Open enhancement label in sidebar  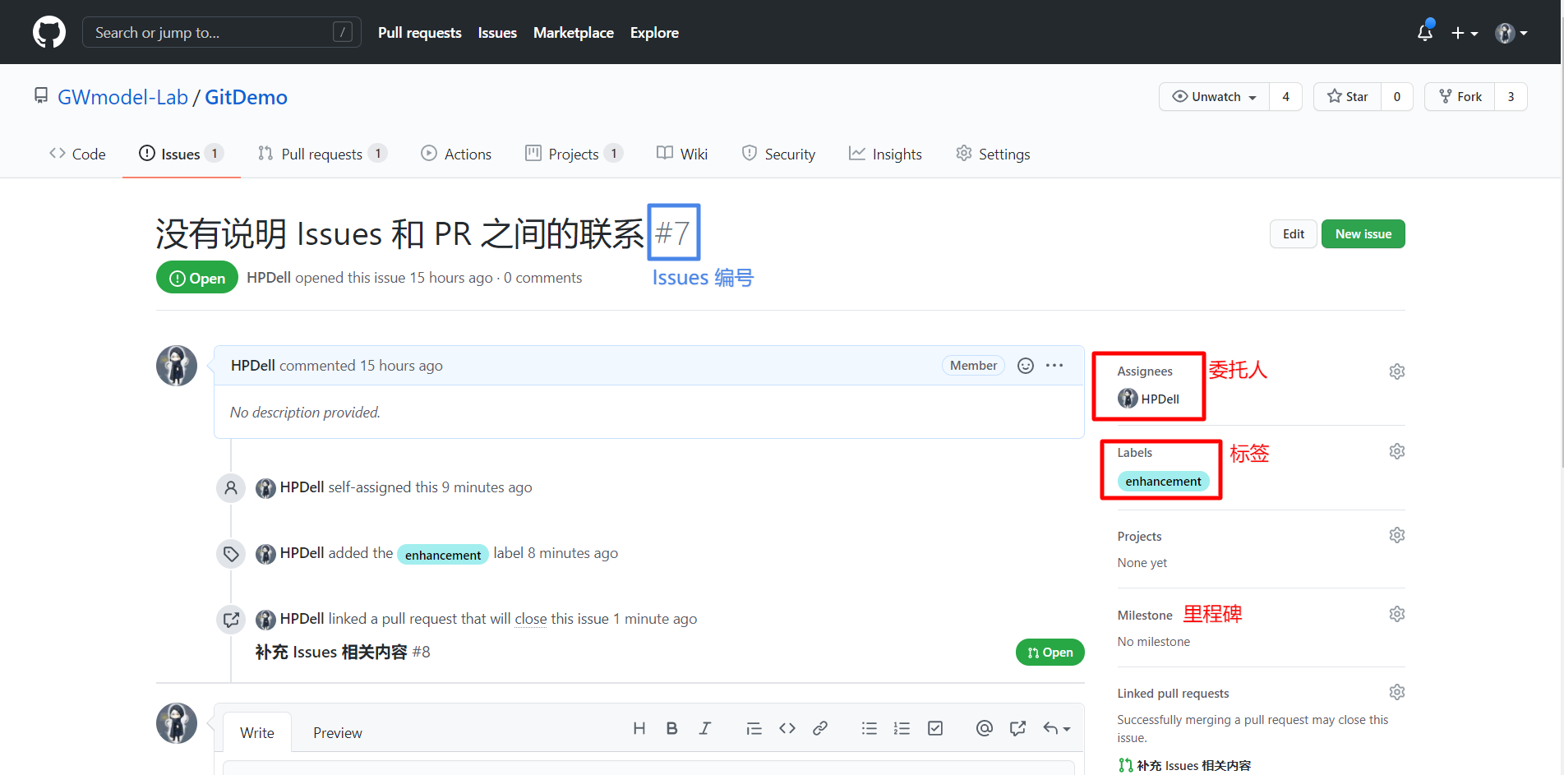pos(1163,482)
